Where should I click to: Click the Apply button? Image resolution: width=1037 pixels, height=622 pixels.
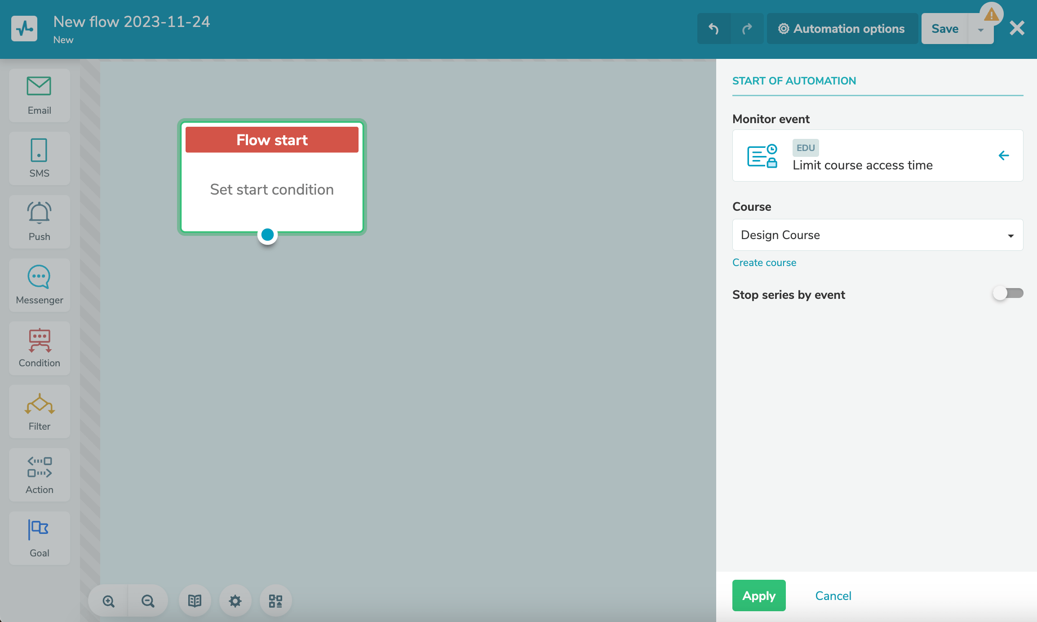(x=759, y=595)
